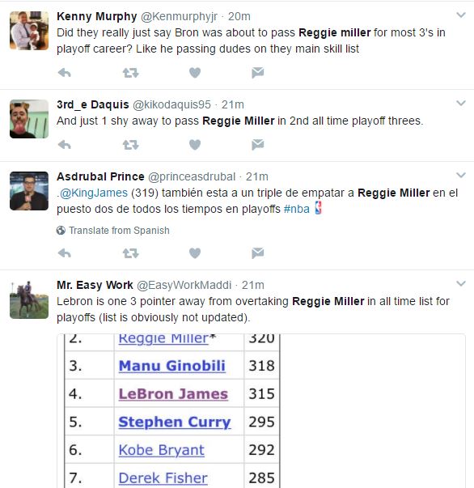This screenshot has width=474, height=488.
Task: Open the #nba hashtag
Action: coord(296,209)
